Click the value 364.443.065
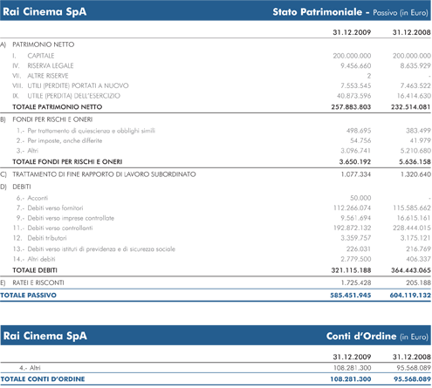 411,270
